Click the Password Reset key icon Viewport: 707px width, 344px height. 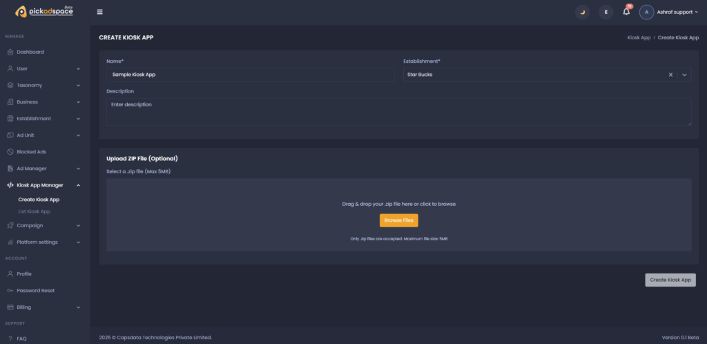point(10,290)
